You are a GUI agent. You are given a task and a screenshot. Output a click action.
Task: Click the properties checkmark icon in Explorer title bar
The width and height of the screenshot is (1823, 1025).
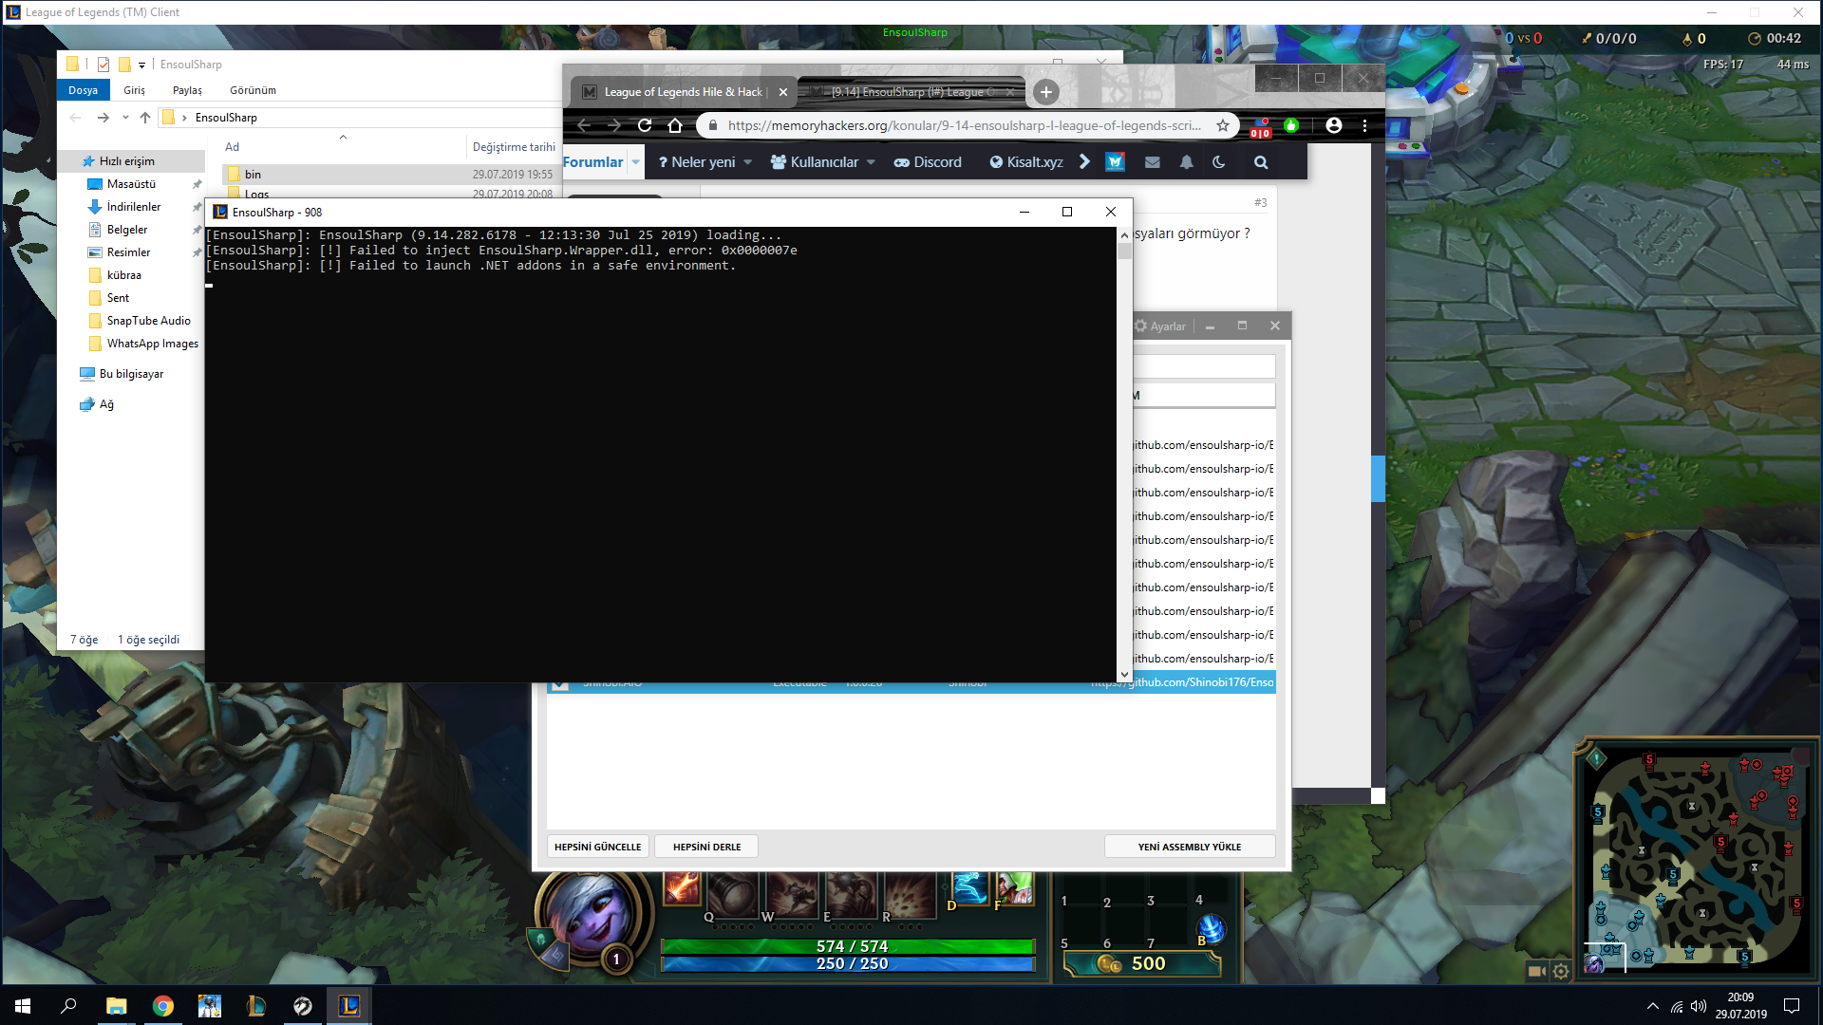click(x=103, y=65)
